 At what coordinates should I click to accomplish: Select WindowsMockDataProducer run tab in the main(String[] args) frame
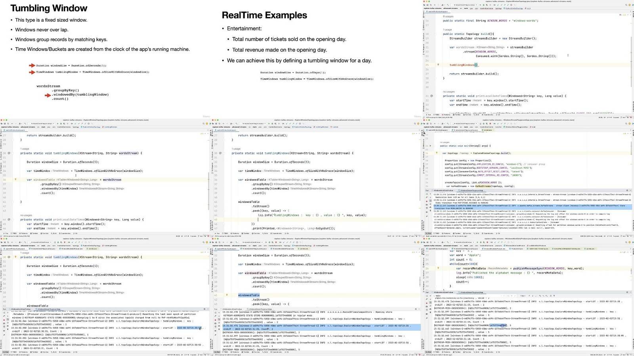443,190
